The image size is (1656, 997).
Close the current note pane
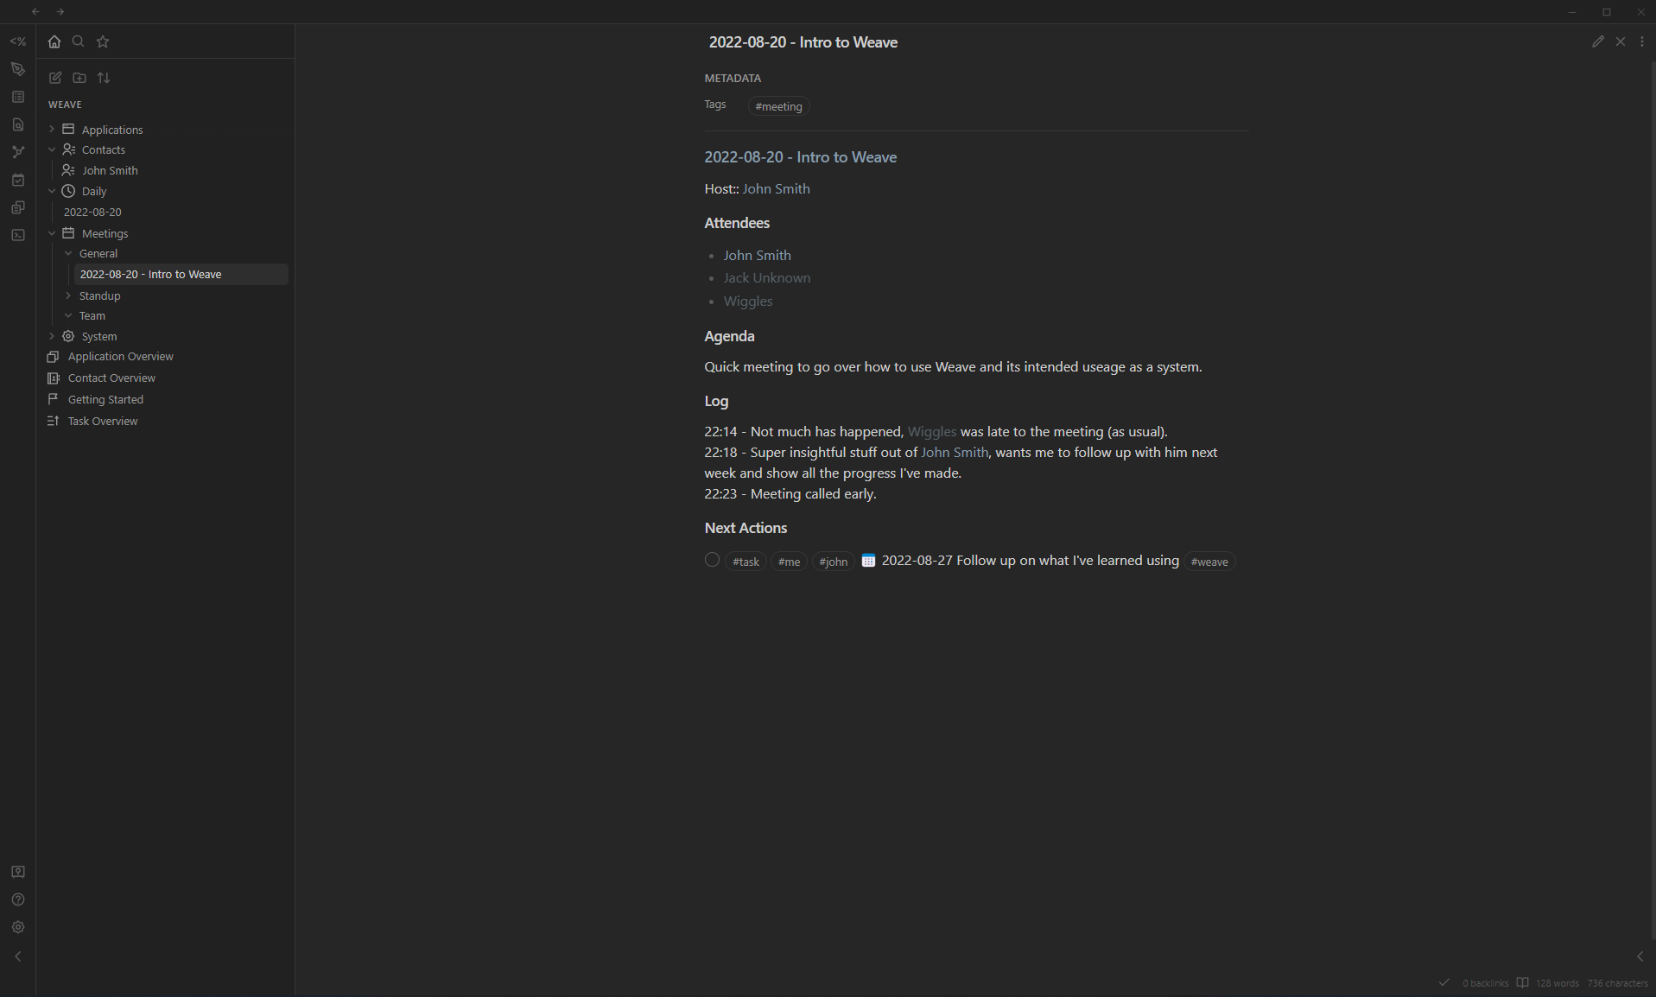(x=1621, y=41)
